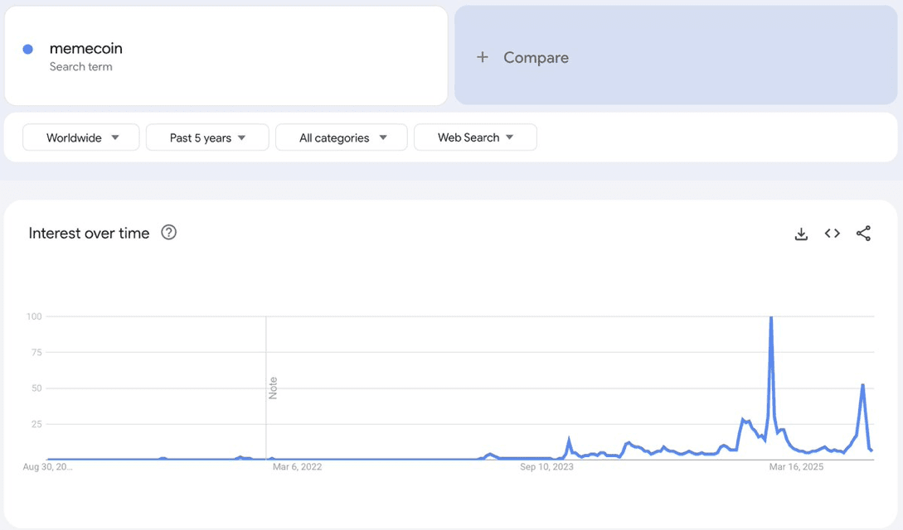Click the second peak near value 50
Viewport: 903px width, 530px height.
(x=862, y=384)
